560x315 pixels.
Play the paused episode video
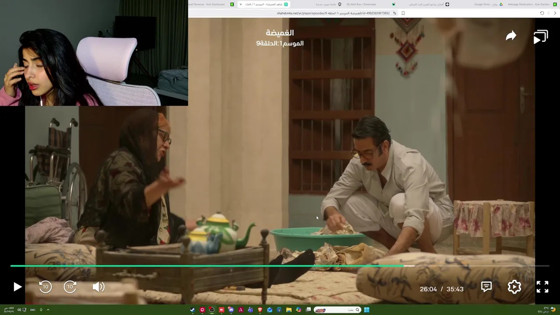[17, 287]
